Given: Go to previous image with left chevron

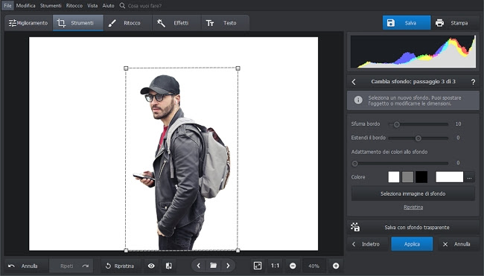Looking at the screenshot, I should click(199, 266).
